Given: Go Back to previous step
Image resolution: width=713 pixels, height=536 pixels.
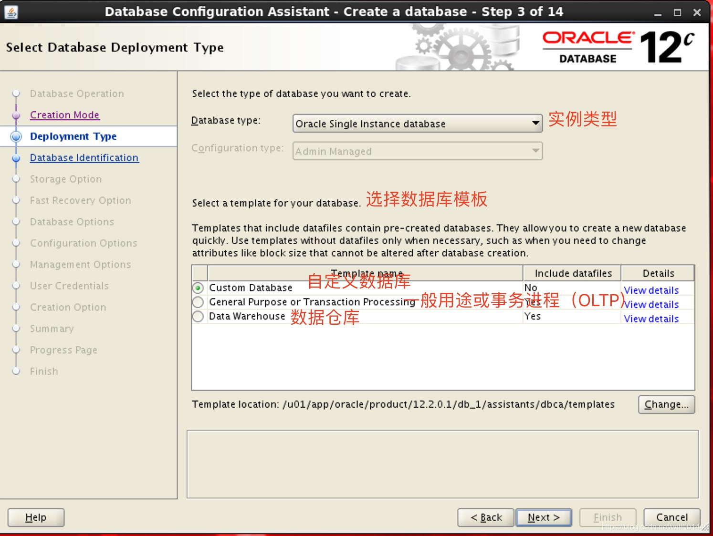Looking at the screenshot, I should click(x=486, y=517).
